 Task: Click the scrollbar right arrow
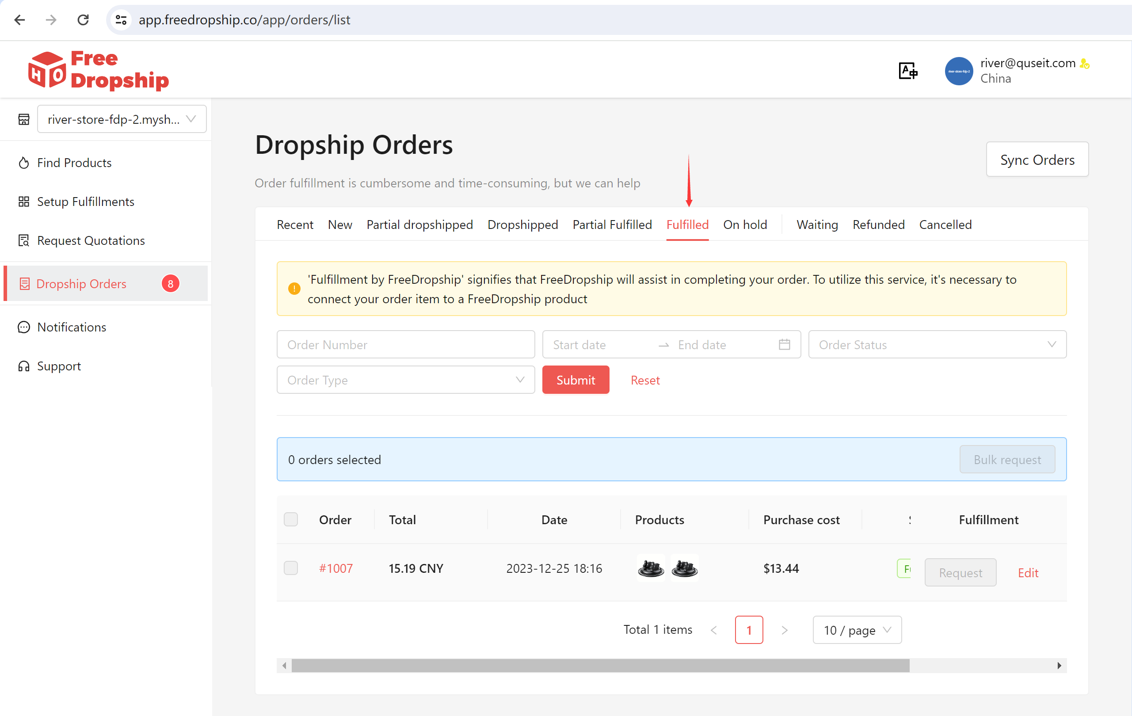[1059, 666]
